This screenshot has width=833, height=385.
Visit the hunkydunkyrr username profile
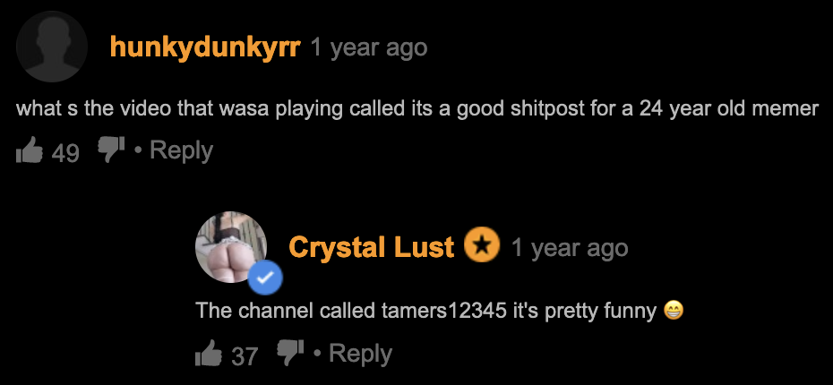coord(205,47)
